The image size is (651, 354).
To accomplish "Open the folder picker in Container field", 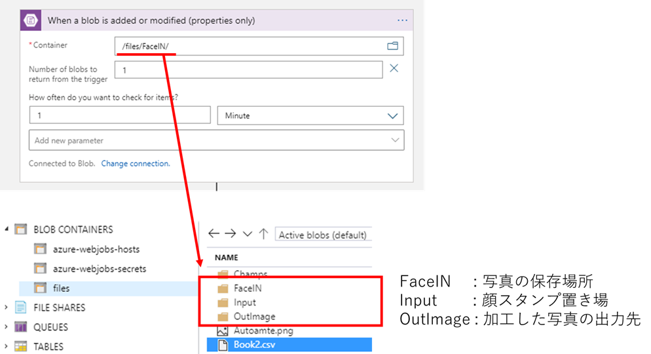I will click(x=392, y=46).
